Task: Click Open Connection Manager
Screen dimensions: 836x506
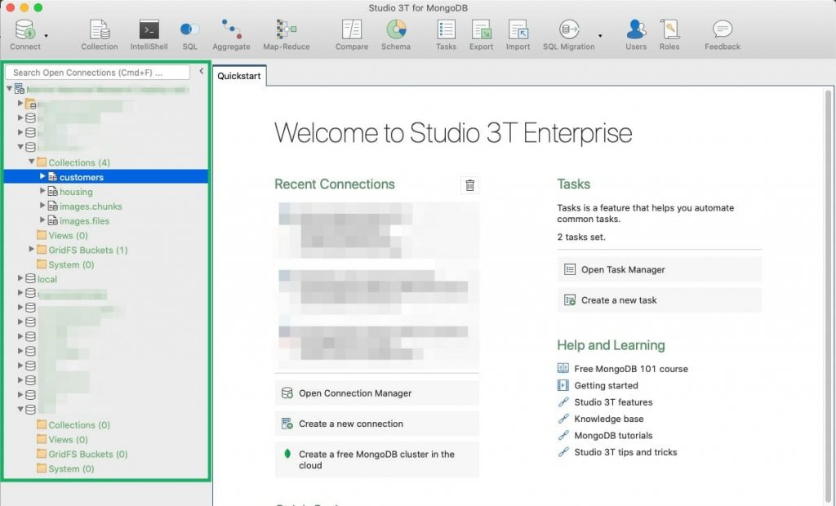Action: point(377,393)
